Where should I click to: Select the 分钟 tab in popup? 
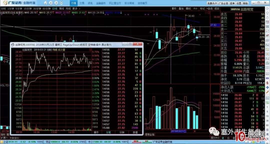coord(122,132)
